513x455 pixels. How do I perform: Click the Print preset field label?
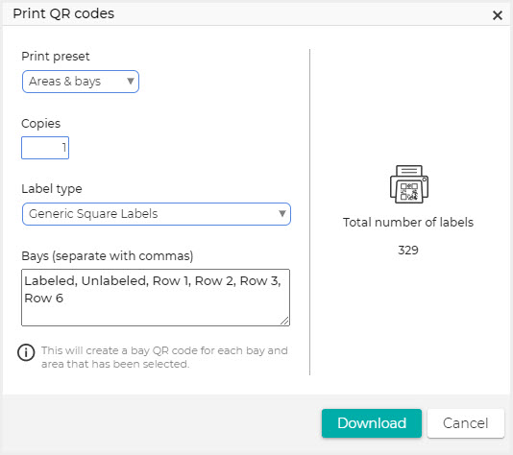tap(56, 57)
